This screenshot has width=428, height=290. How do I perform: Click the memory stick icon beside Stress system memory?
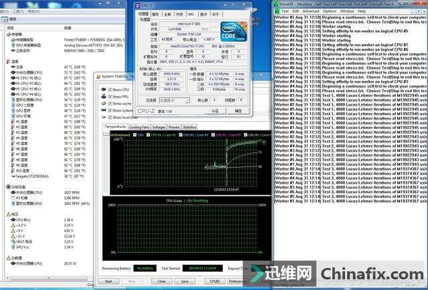click(104, 110)
